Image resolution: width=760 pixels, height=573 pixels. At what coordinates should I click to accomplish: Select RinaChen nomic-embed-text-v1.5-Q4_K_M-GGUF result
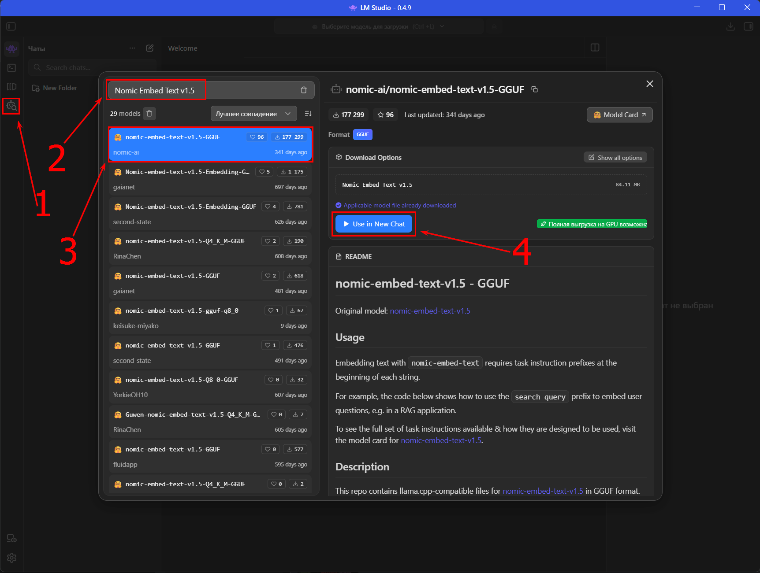210,248
